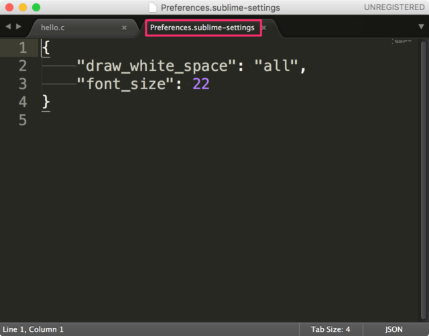
Task: Go to previous tab with left arrow
Action: [x=8, y=27]
